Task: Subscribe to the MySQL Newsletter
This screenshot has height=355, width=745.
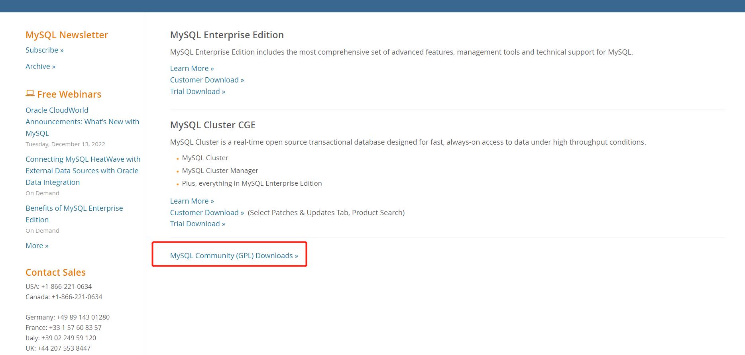Action: 44,50
